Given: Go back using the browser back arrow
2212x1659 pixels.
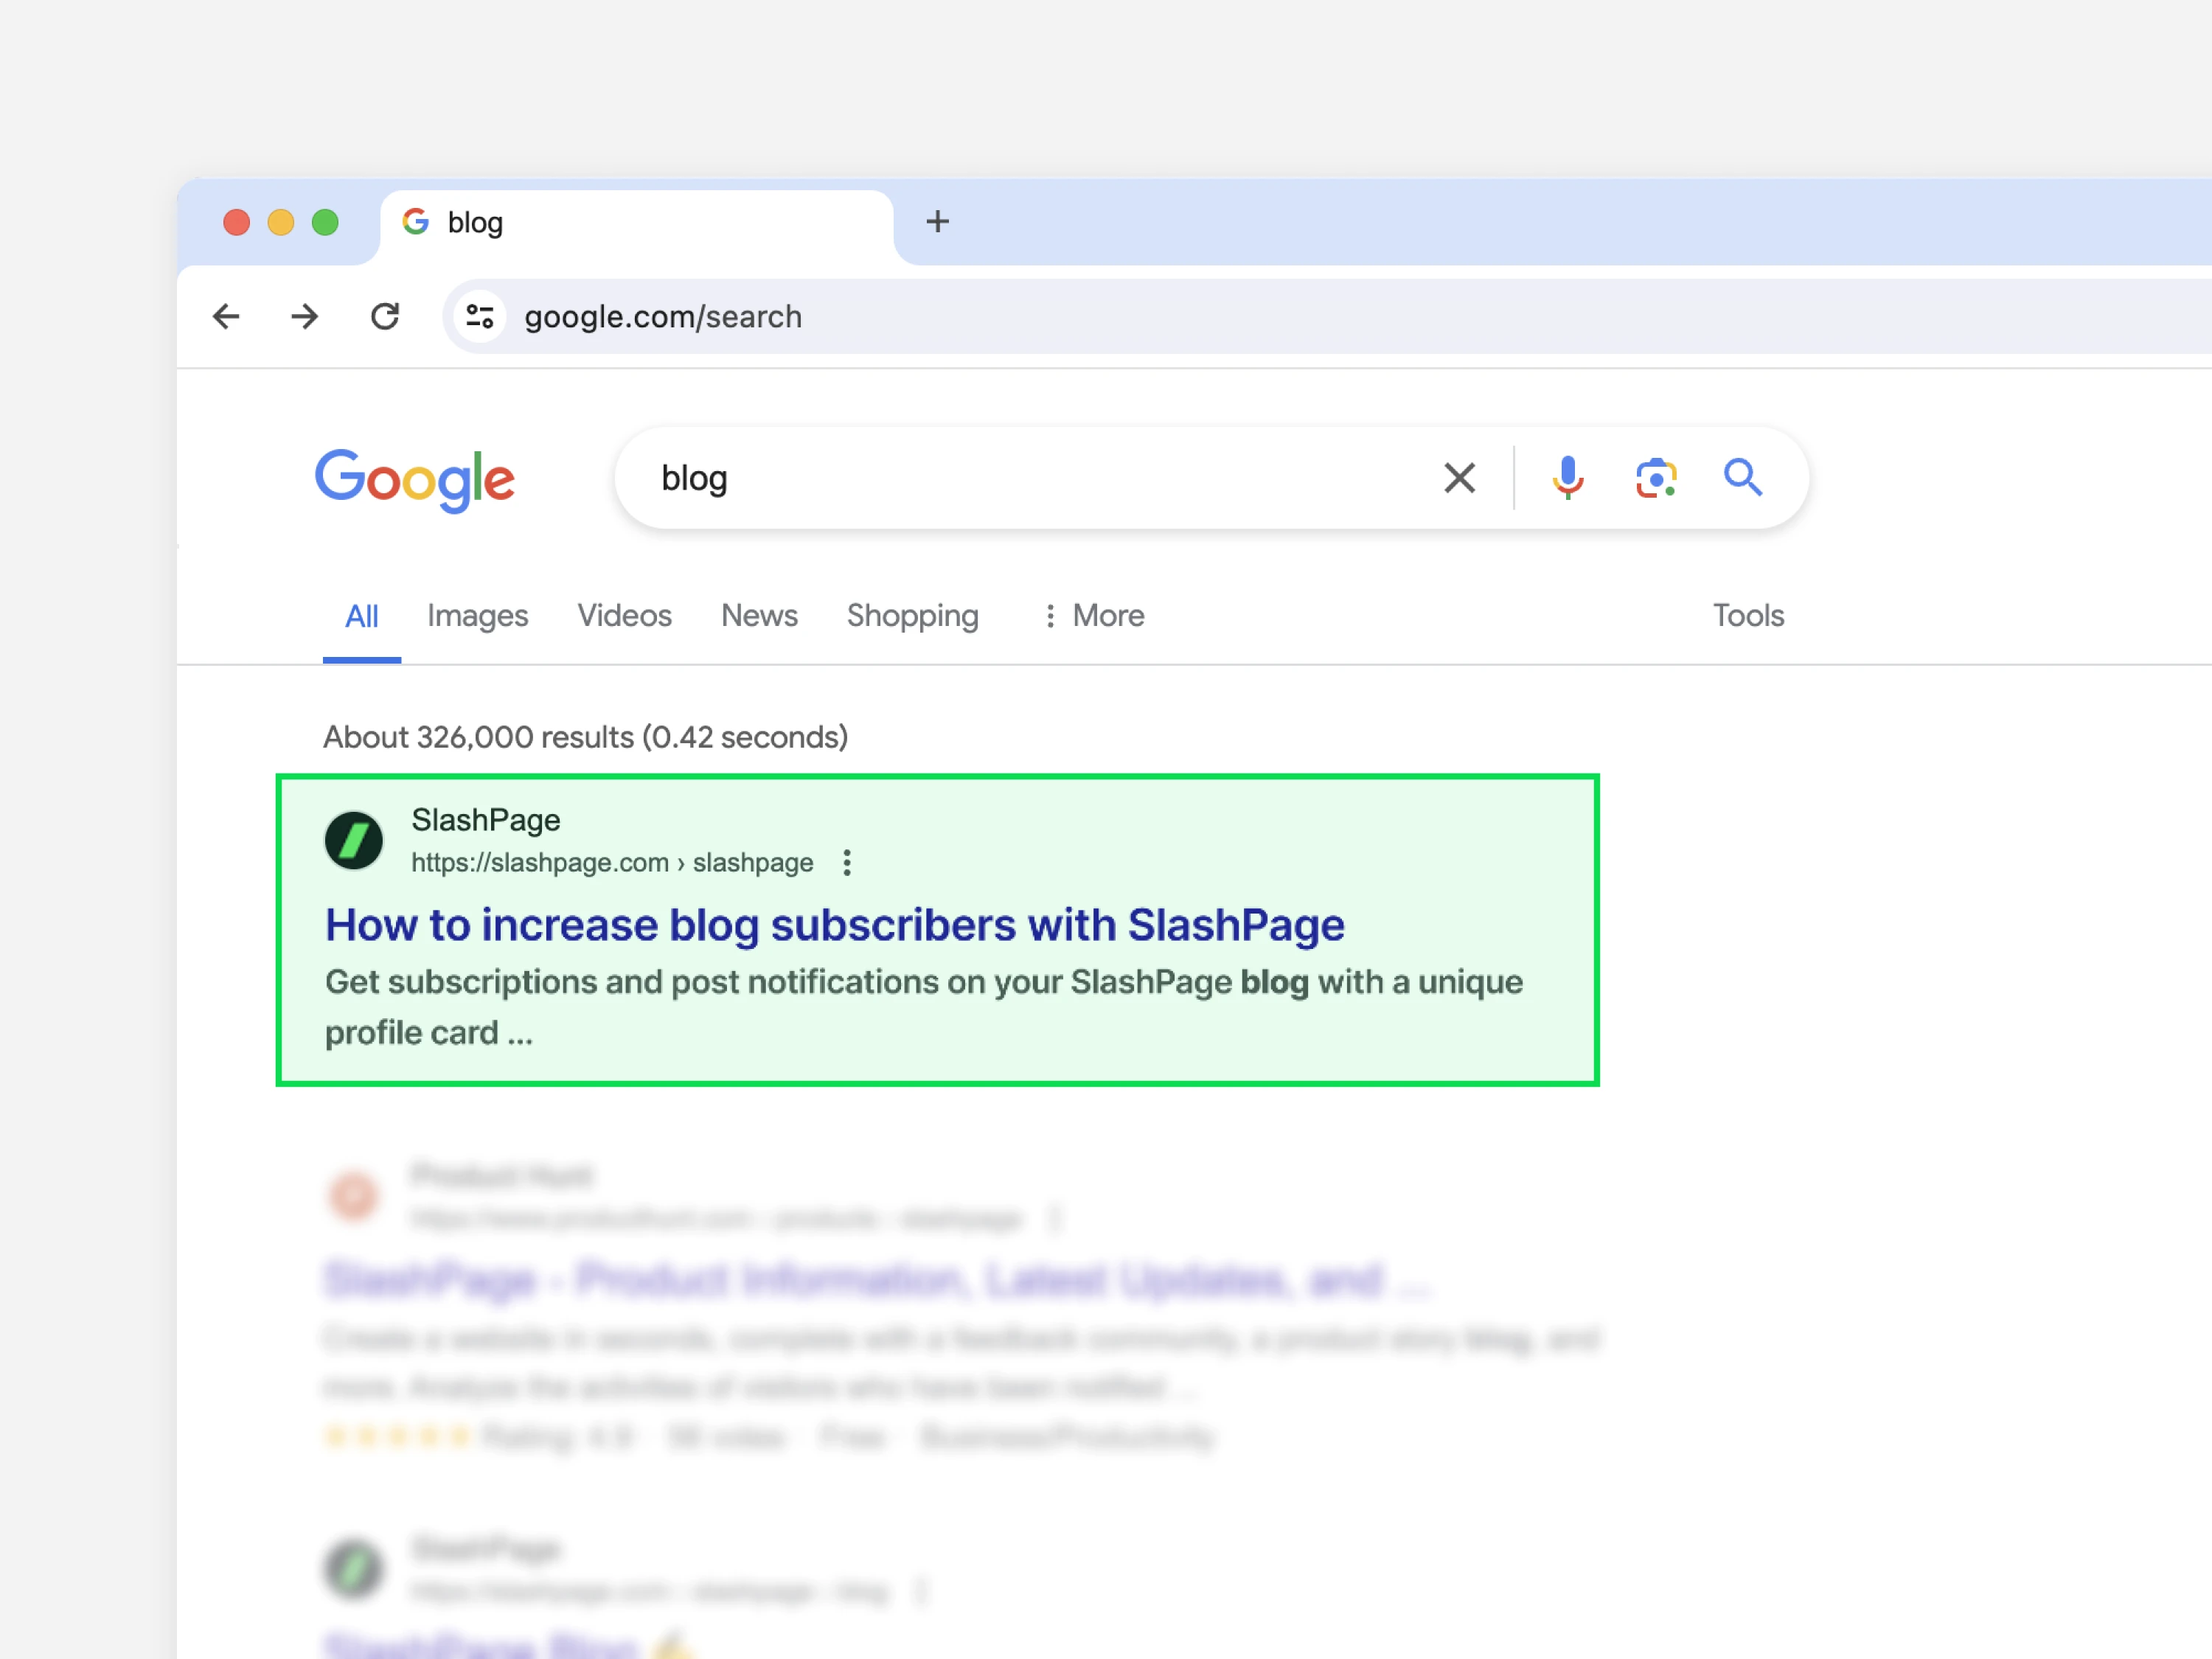Looking at the screenshot, I should [x=227, y=317].
